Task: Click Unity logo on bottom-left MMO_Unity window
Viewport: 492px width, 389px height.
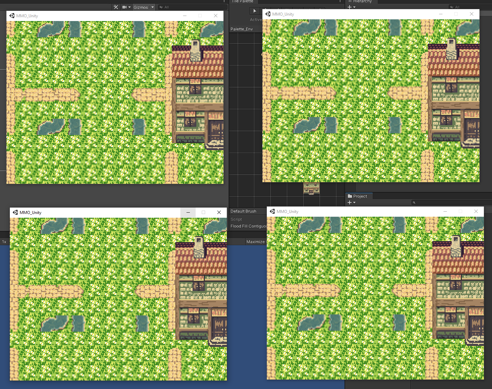Action: (x=15, y=212)
